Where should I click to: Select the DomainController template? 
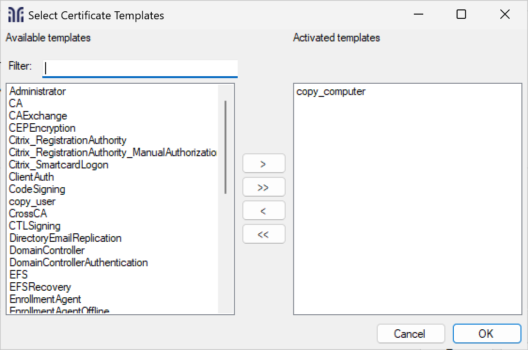(x=47, y=250)
